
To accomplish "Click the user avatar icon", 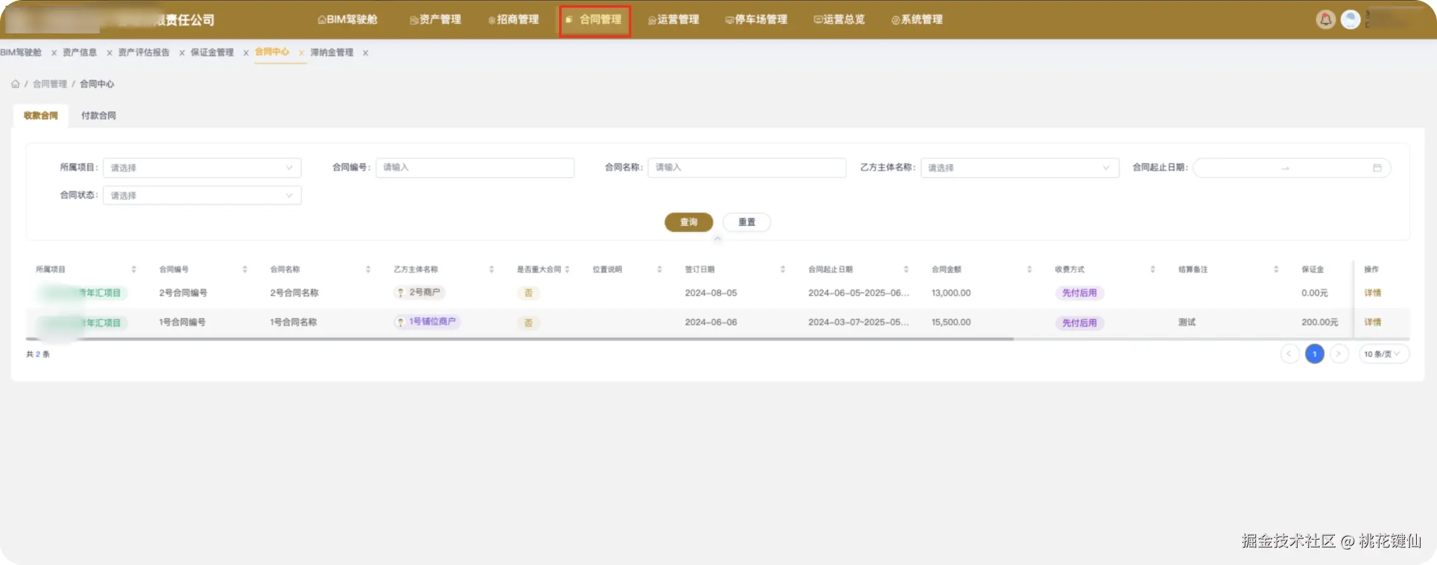I will [1350, 20].
